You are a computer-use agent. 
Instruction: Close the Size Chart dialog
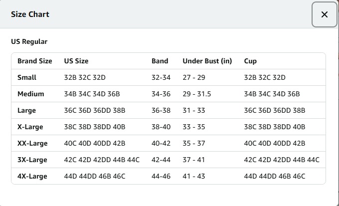coord(325,14)
